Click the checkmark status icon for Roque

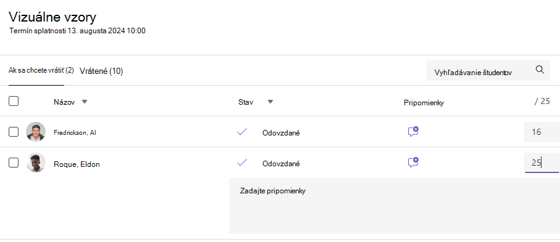click(x=242, y=163)
